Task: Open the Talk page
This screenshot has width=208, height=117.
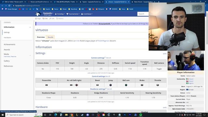Action: point(45,19)
